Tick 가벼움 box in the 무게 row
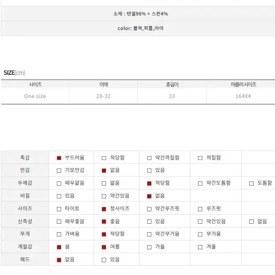Screen dimensions: 275x275 59,234
